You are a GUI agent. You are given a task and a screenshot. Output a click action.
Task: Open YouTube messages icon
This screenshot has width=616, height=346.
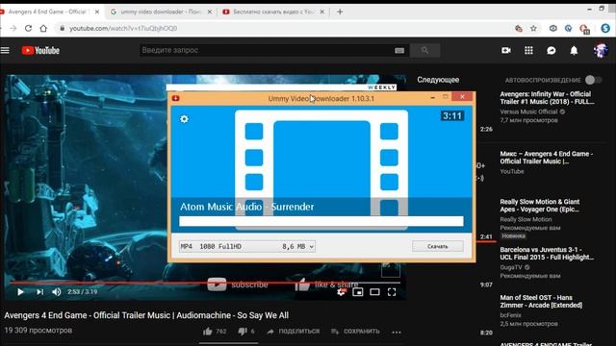pos(552,51)
